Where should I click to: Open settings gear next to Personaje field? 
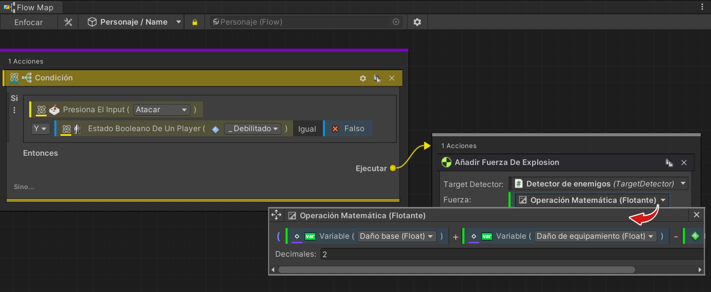tap(417, 22)
